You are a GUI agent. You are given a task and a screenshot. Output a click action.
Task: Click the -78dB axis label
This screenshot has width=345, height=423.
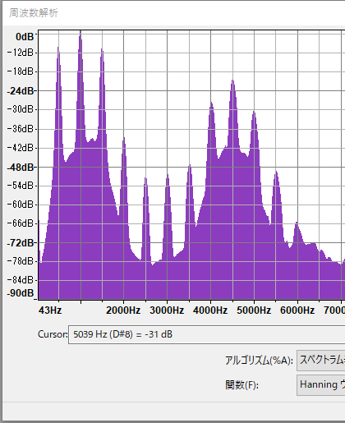(x=21, y=261)
